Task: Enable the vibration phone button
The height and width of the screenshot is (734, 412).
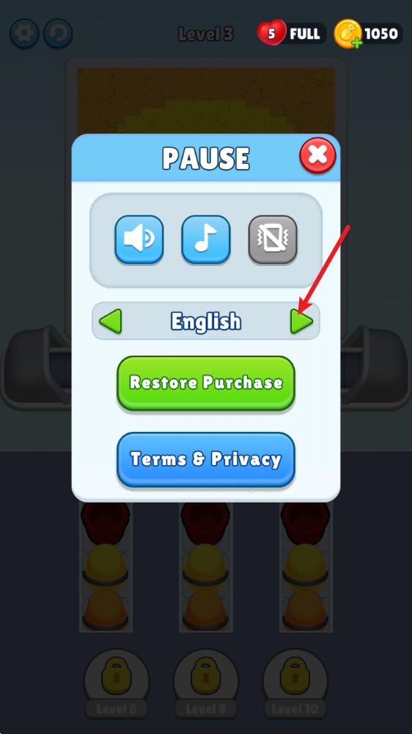Action: 273,240
